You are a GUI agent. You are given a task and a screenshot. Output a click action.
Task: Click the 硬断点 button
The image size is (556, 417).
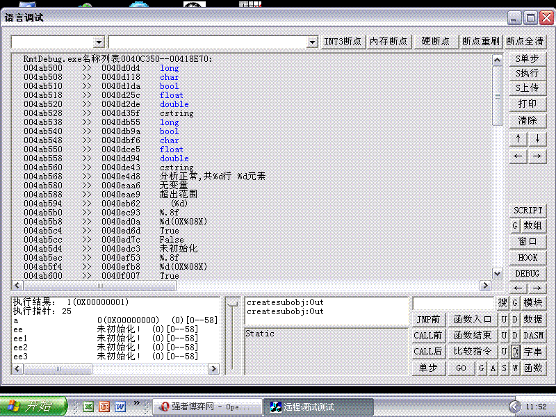point(436,42)
